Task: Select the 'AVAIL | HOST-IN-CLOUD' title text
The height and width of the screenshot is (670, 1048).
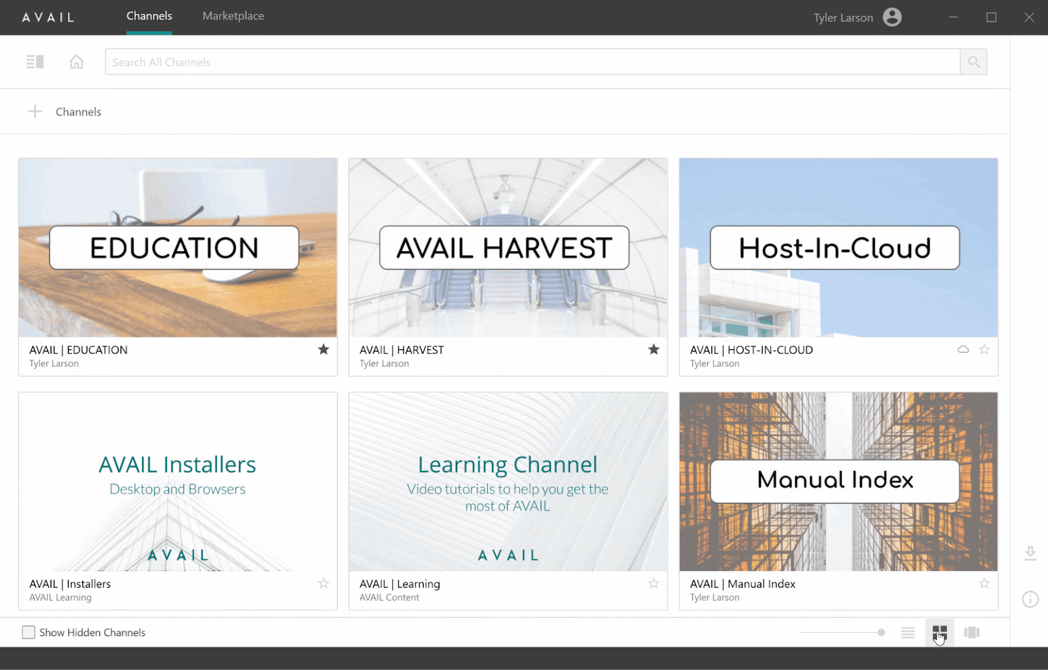Action: (751, 350)
